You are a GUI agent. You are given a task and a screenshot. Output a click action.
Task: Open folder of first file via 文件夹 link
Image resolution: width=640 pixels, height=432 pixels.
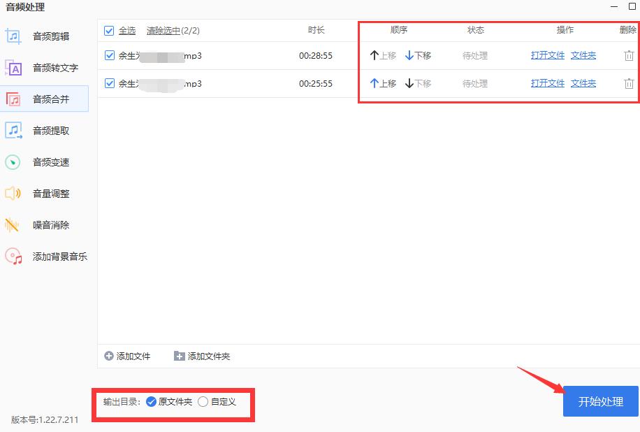click(x=583, y=55)
